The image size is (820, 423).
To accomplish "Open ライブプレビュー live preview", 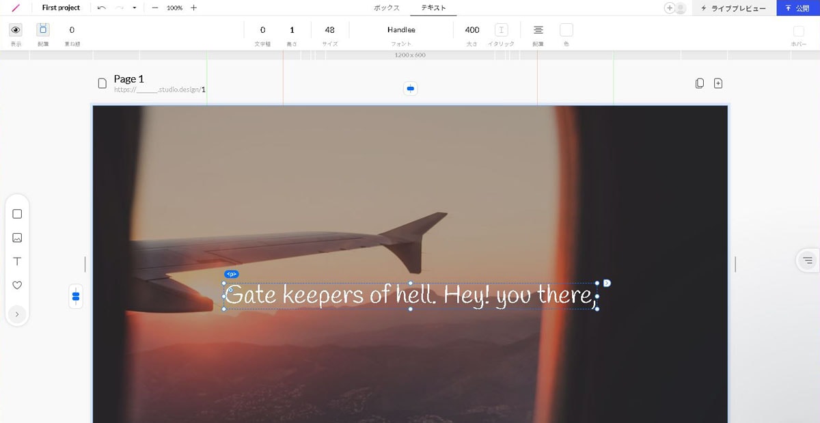I will (x=734, y=8).
